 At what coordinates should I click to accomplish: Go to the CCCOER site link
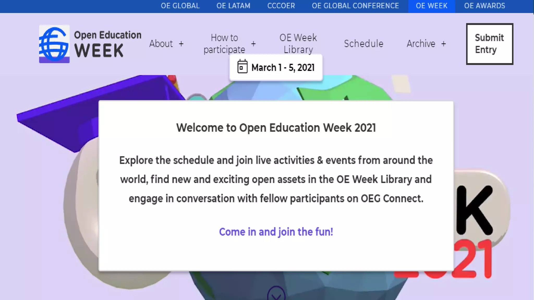(x=281, y=6)
